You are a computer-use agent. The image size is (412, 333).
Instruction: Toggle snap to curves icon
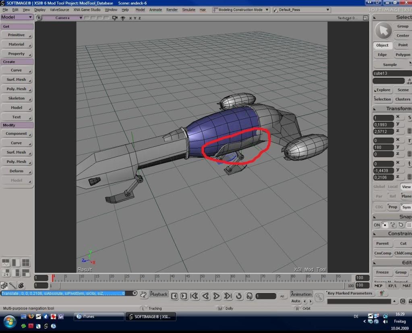[393, 225]
